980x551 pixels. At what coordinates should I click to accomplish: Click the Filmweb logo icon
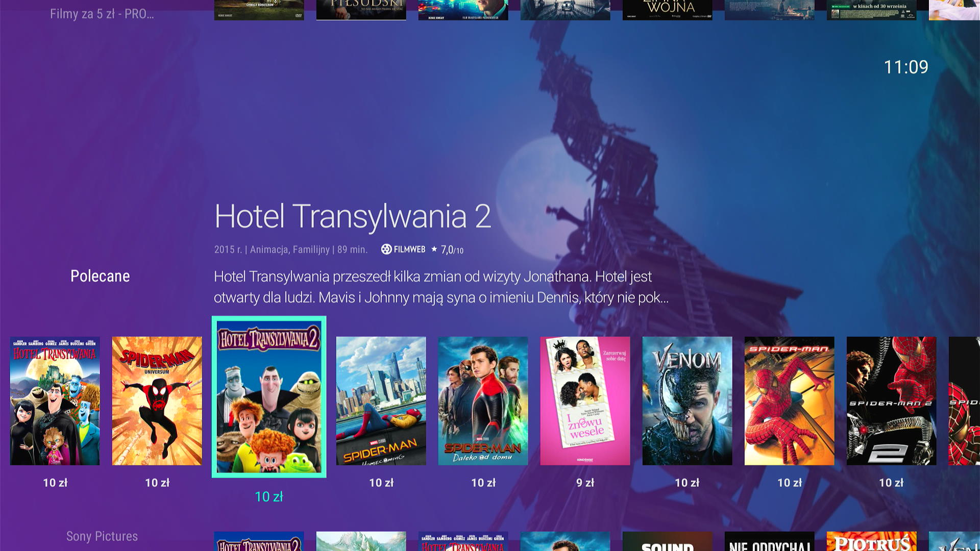click(403, 249)
